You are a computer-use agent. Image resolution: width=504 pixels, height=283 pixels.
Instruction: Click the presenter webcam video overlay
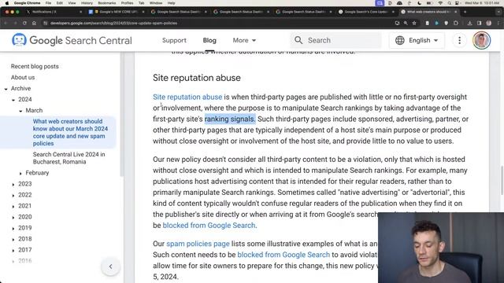click(x=441, y=248)
